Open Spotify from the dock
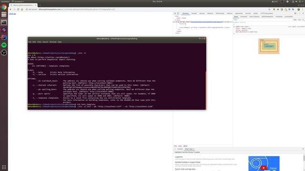The width and height of the screenshot is (305, 171). pyautogui.click(x=4, y=45)
